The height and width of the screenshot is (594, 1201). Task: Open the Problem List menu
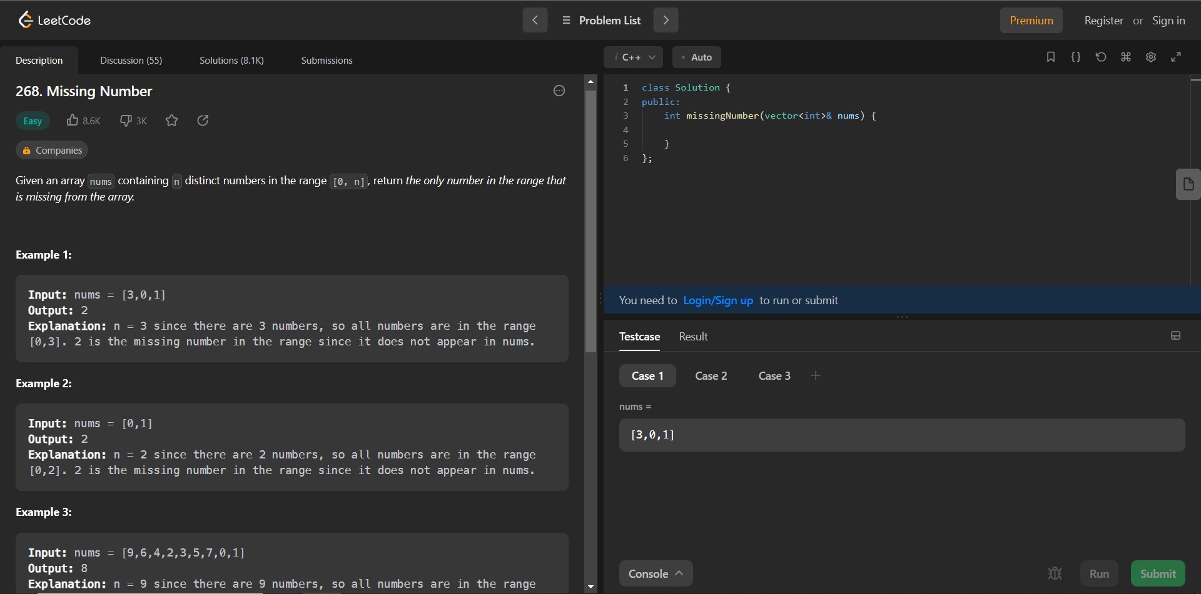click(601, 21)
